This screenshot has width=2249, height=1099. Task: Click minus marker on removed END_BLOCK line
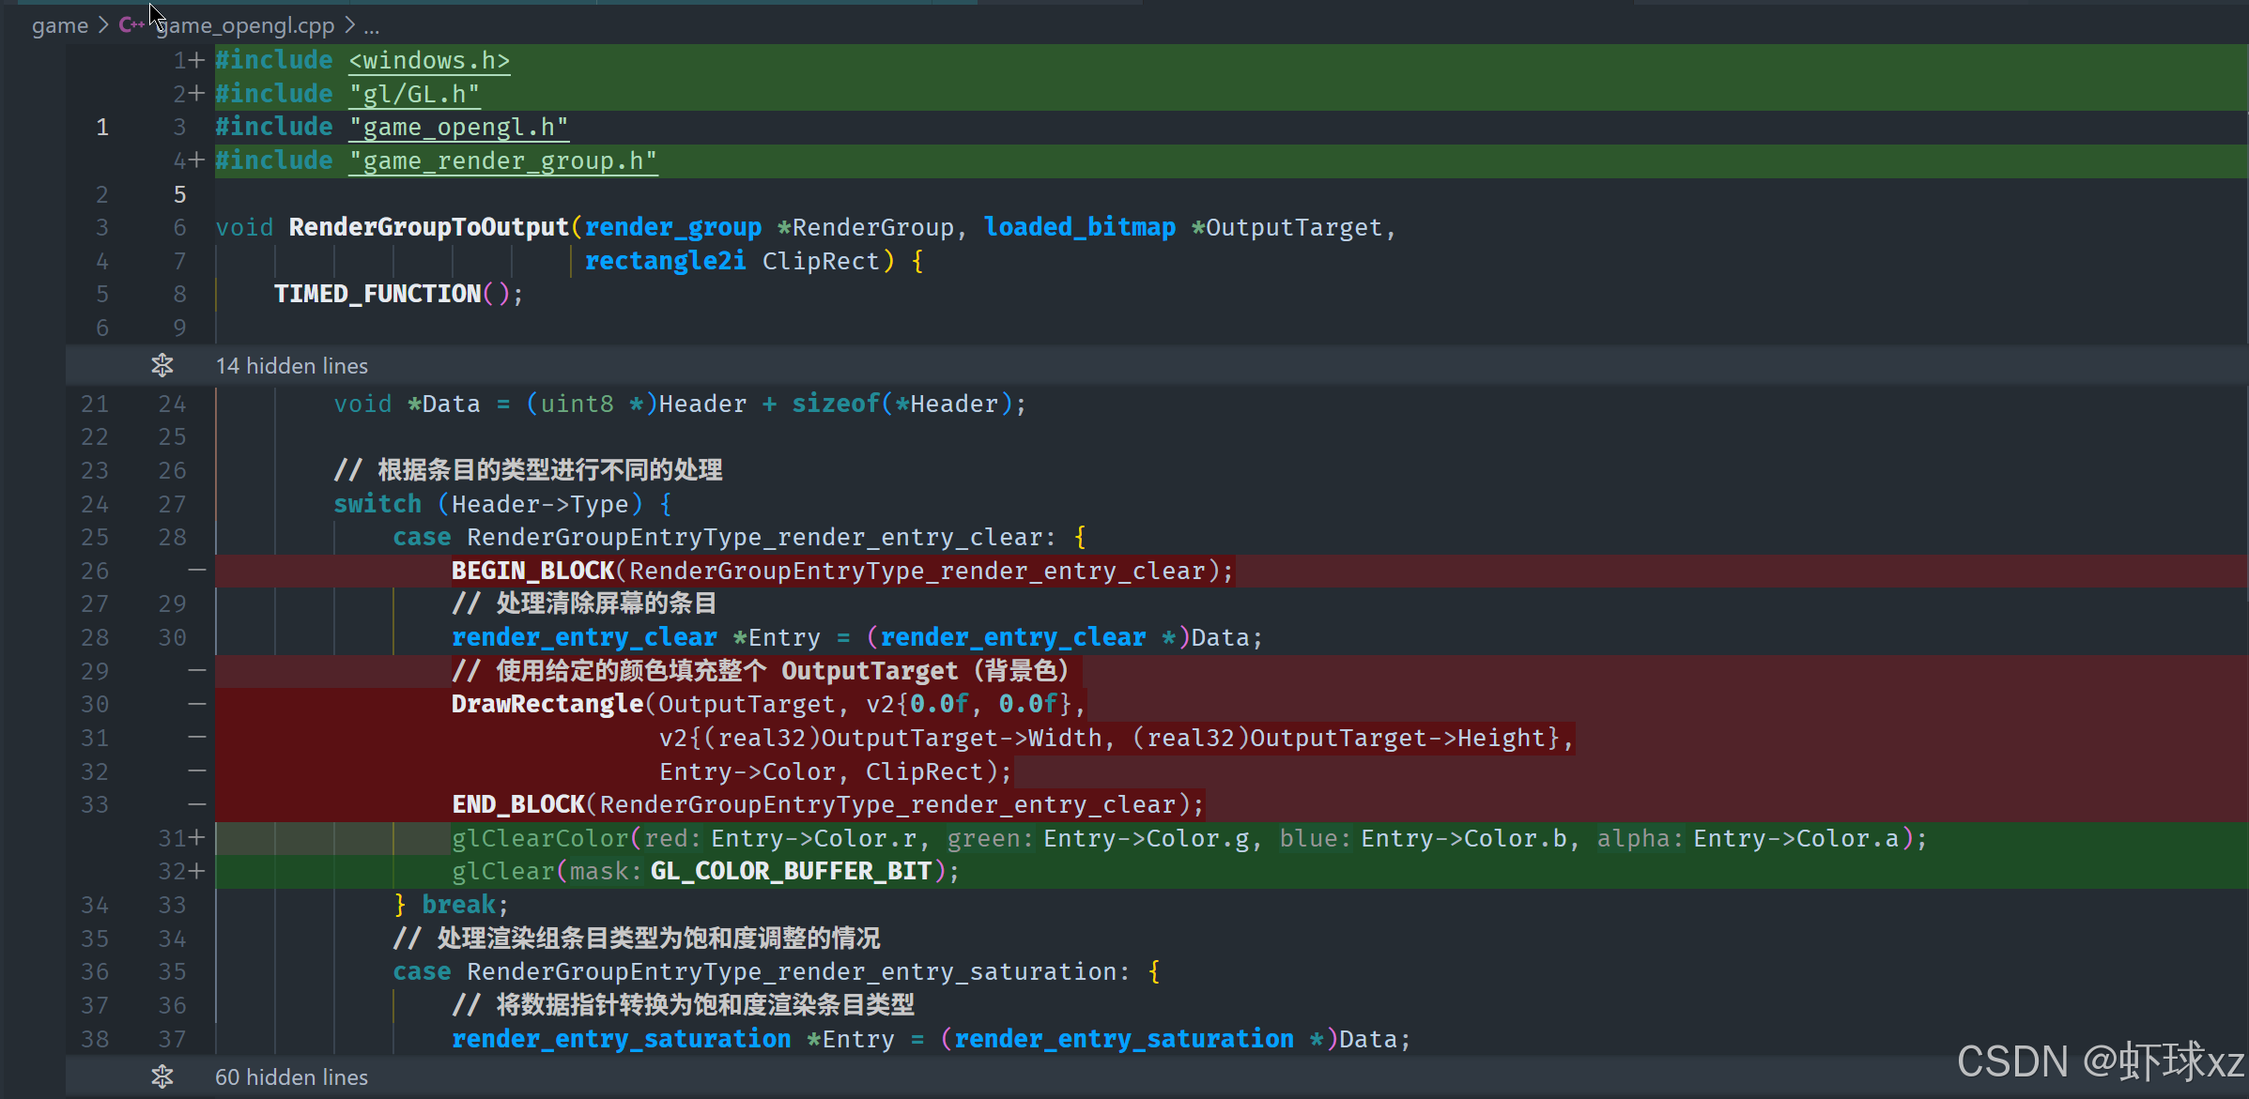click(x=196, y=804)
